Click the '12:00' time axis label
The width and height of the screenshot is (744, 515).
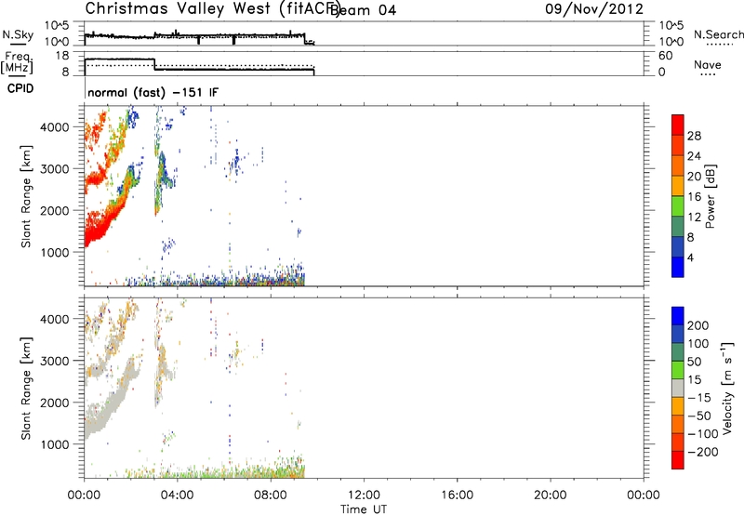(x=364, y=495)
